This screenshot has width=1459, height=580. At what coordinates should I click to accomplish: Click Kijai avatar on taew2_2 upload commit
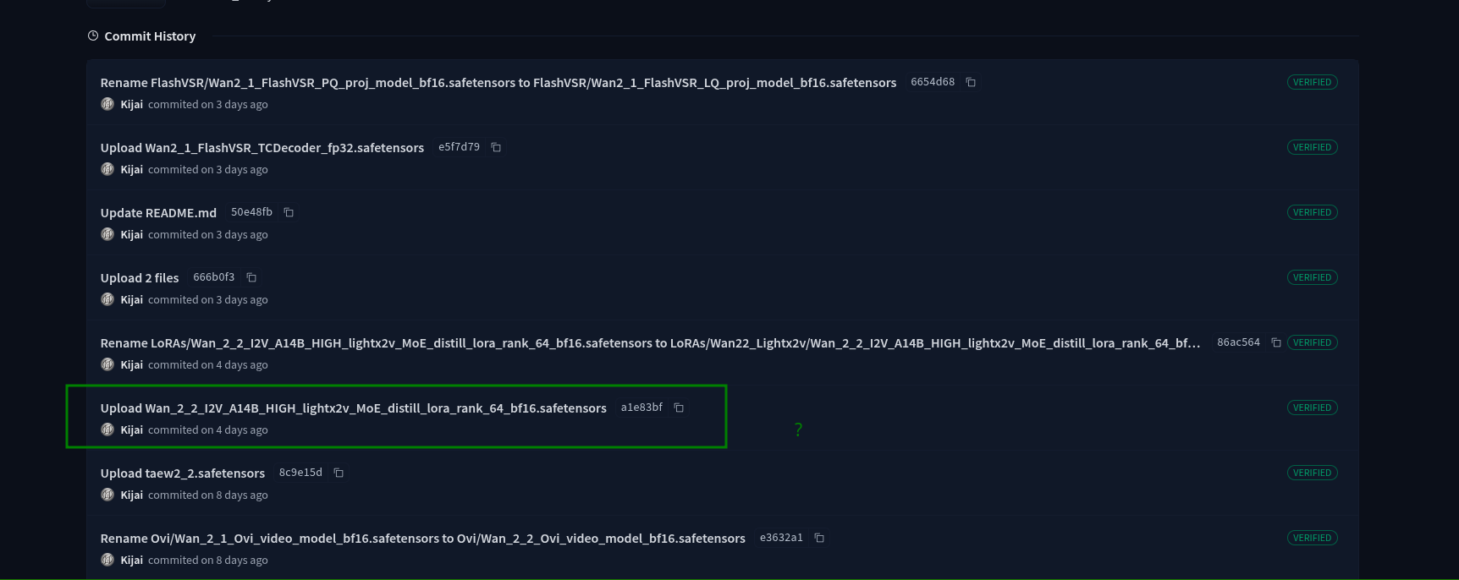(107, 495)
